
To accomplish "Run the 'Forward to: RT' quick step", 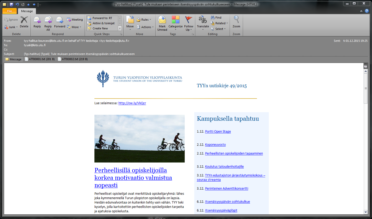I will (x=102, y=18).
